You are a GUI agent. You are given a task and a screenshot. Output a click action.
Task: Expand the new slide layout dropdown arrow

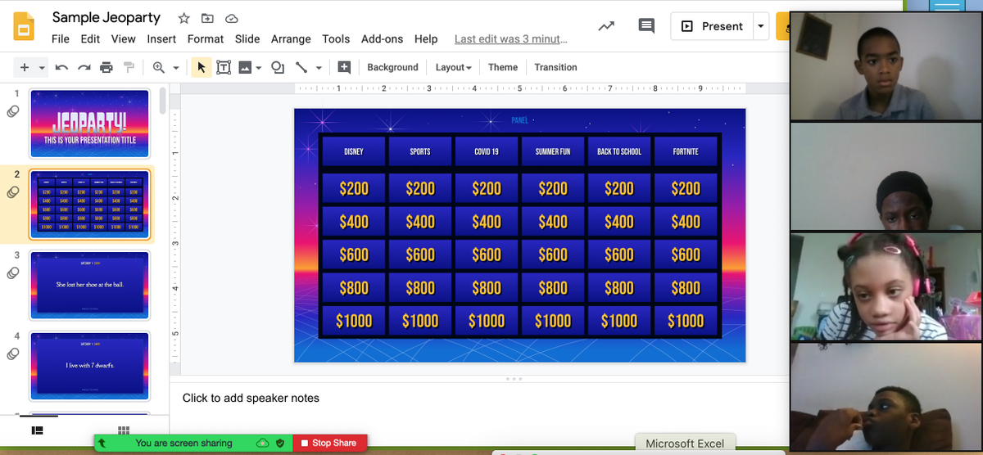(43, 67)
